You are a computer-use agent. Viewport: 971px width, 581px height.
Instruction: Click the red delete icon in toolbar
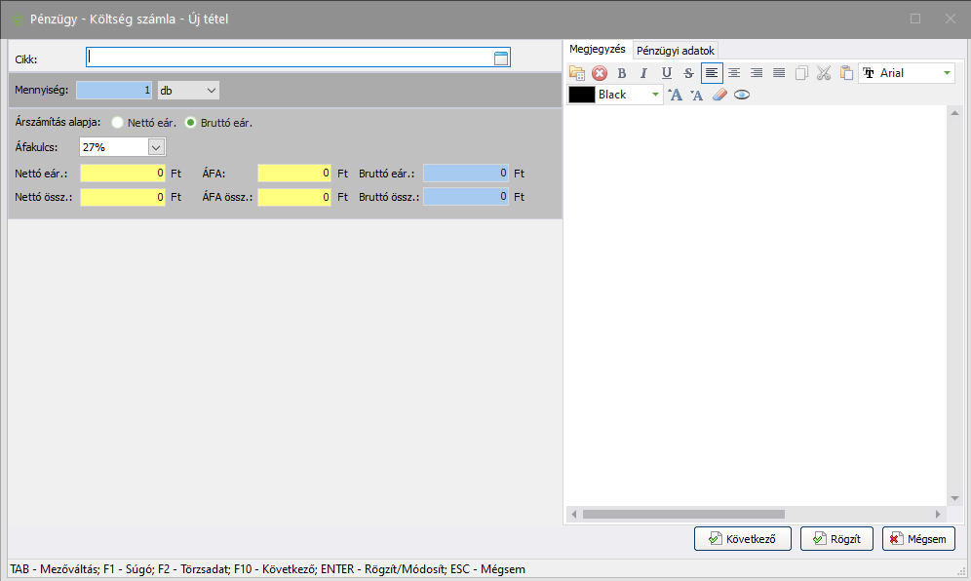600,73
